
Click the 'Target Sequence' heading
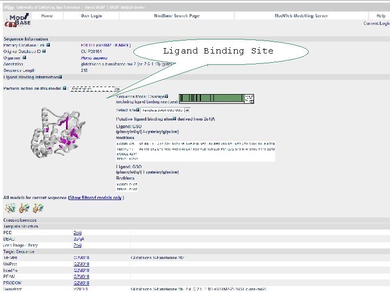pyautogui.click(x=18, y=251)
